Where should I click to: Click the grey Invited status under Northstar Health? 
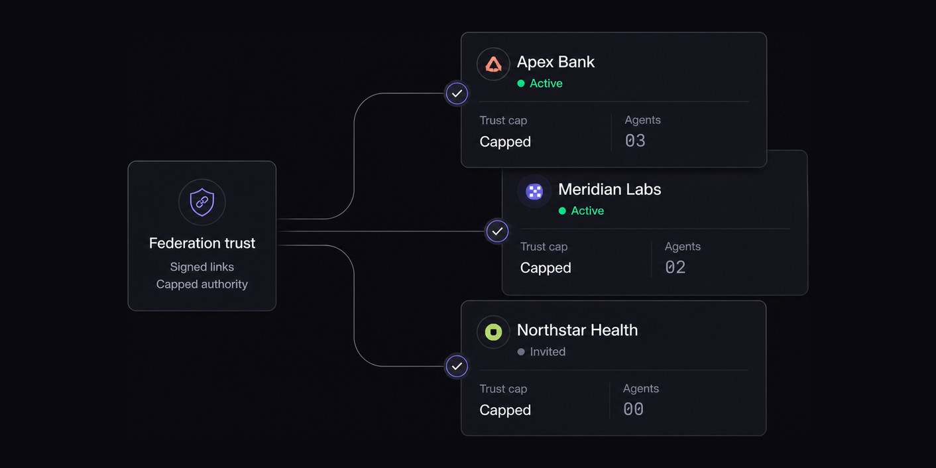(x=542, y=352)
